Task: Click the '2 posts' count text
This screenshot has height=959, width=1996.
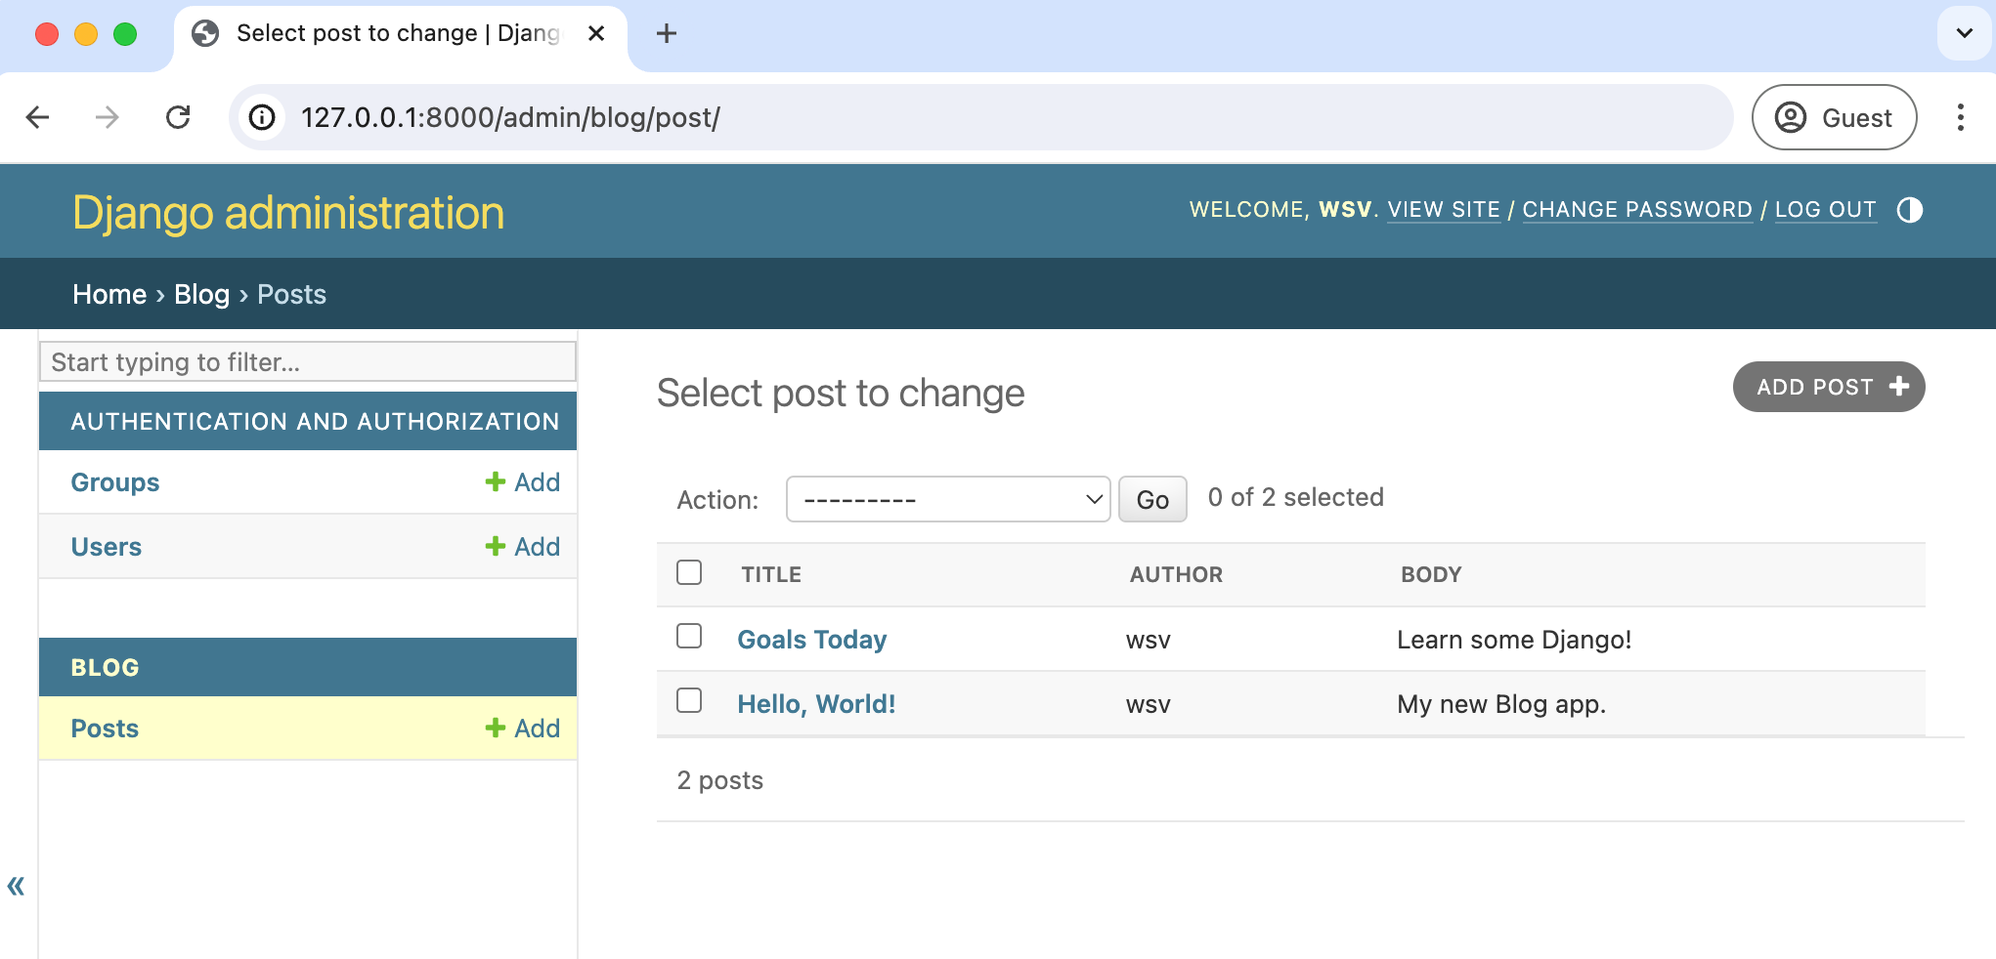Action: pyautogui.click(x=720, y=780)
